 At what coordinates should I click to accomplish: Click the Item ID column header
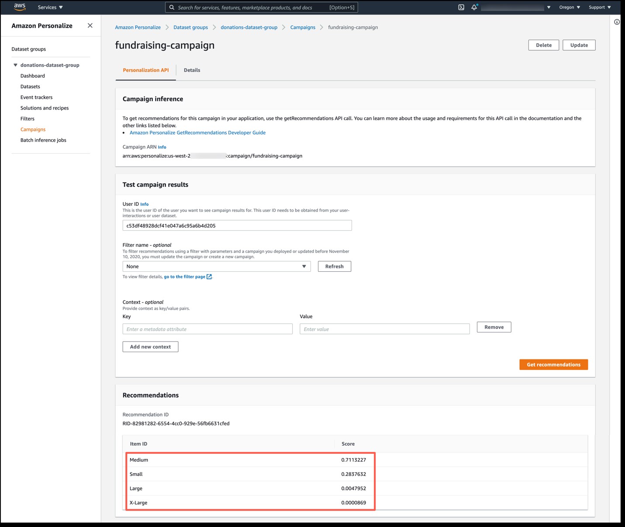[138, 444]
